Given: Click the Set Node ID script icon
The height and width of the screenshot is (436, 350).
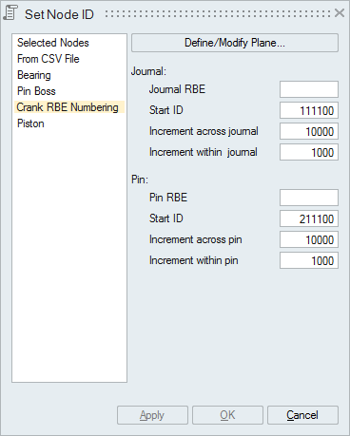Looking at the screenshot, I should [x=10, y=13].
